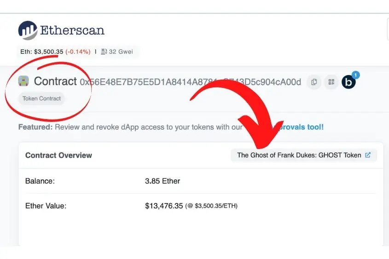
Task: Click the Etherscan wordmark text
Action: [x=72, y=30]
